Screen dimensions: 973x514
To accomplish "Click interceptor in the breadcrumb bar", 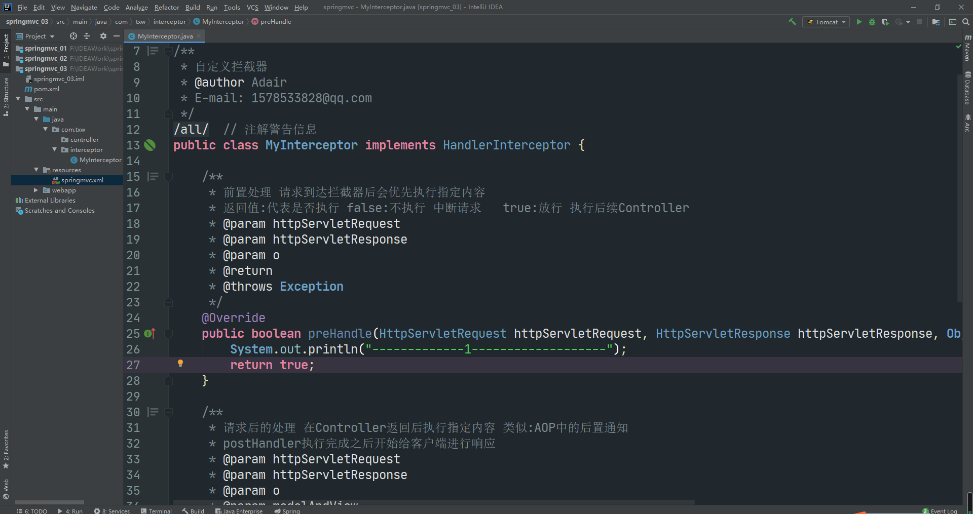I will click(x=169, y=22).
